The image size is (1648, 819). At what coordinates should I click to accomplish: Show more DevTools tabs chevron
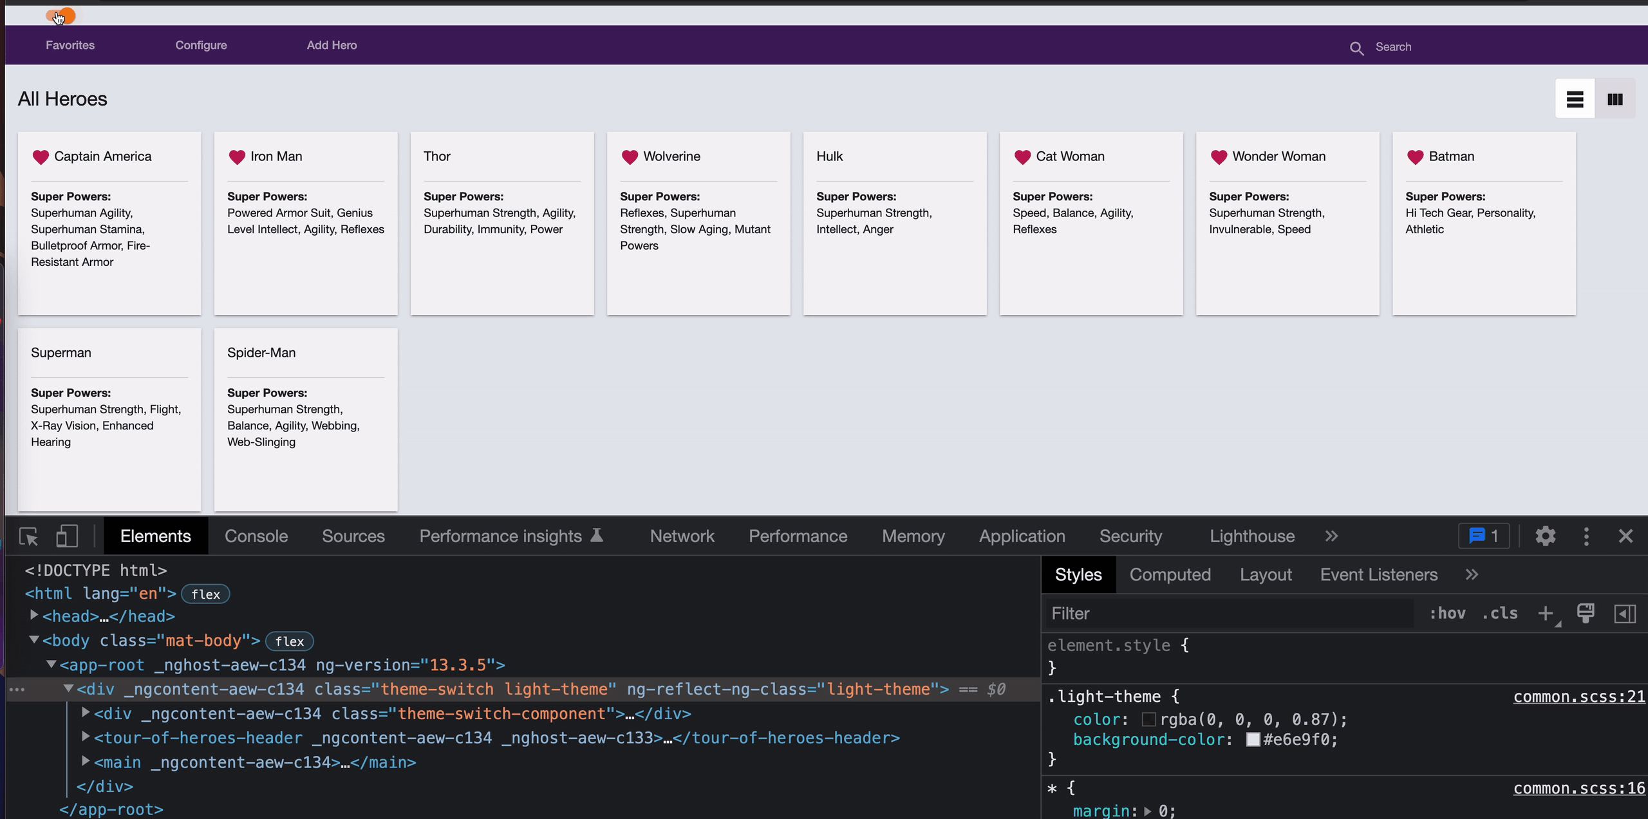tap(1331, 536)
